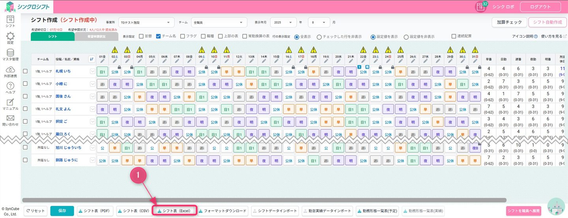568x218 pixels.
Task: Open 問い合わせ envelope icon in sidebar
Action: (11, 118)
